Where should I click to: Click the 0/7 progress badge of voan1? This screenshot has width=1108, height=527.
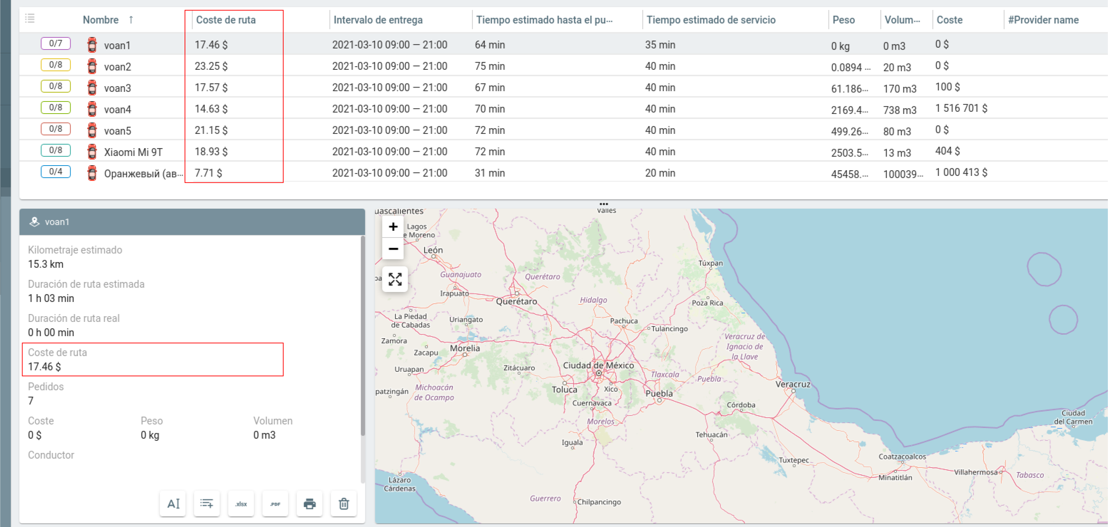(x=56, y=43)
